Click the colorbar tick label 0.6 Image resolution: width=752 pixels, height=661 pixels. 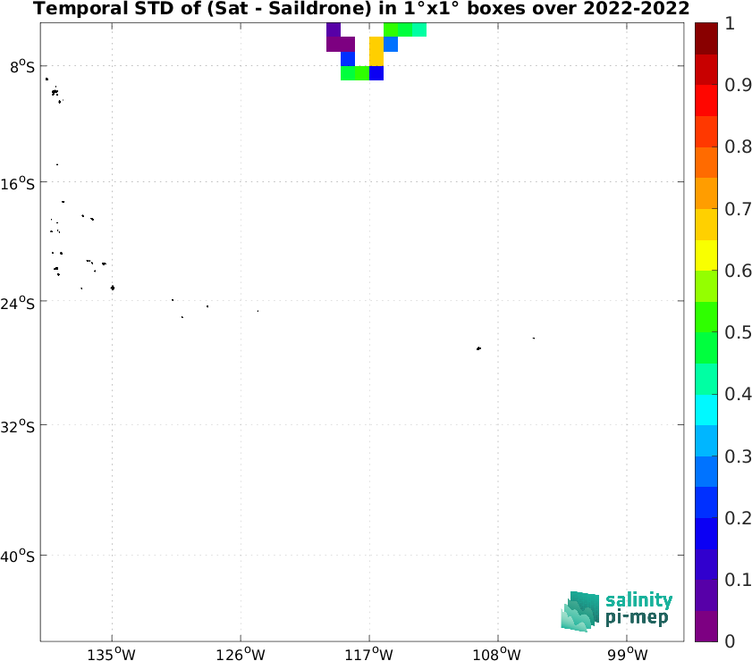point(738,270)
